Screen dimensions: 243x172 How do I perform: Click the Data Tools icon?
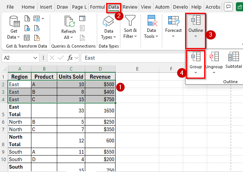[153, 20]
